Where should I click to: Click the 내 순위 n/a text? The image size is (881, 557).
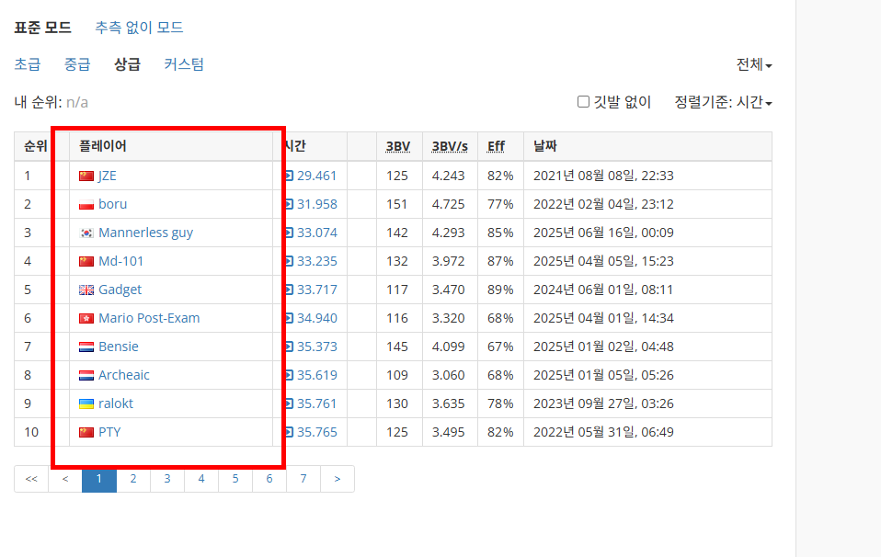tap(51, 102)
